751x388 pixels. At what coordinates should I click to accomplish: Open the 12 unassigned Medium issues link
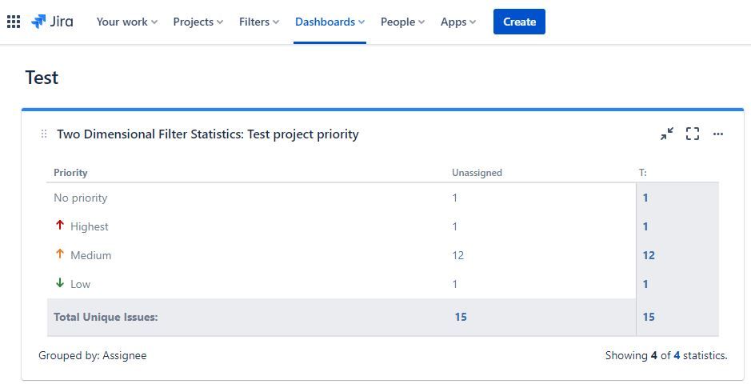point(457,255)
